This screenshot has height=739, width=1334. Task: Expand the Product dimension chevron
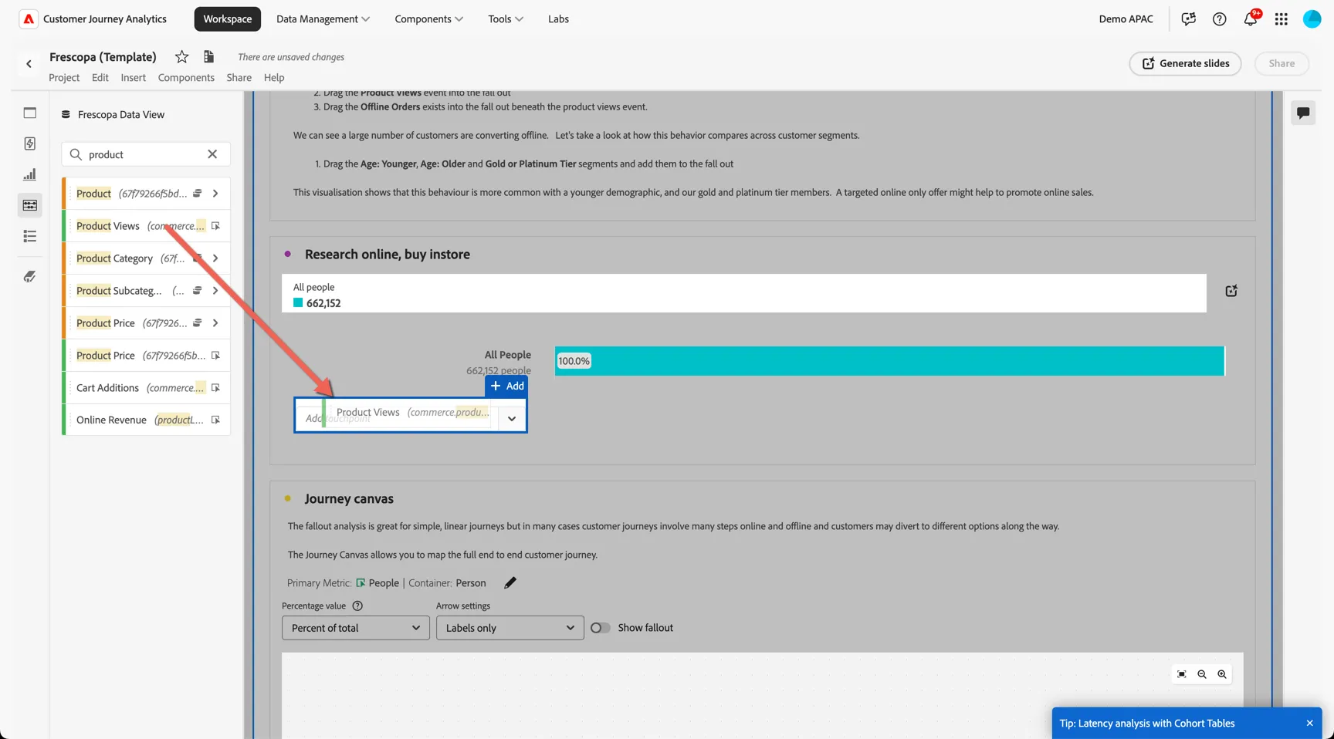[215, 194]
